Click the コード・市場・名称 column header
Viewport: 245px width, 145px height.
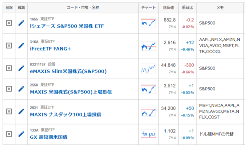pos(83,7)
